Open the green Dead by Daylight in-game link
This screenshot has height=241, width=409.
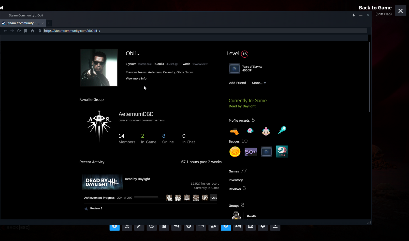(242, 106)
